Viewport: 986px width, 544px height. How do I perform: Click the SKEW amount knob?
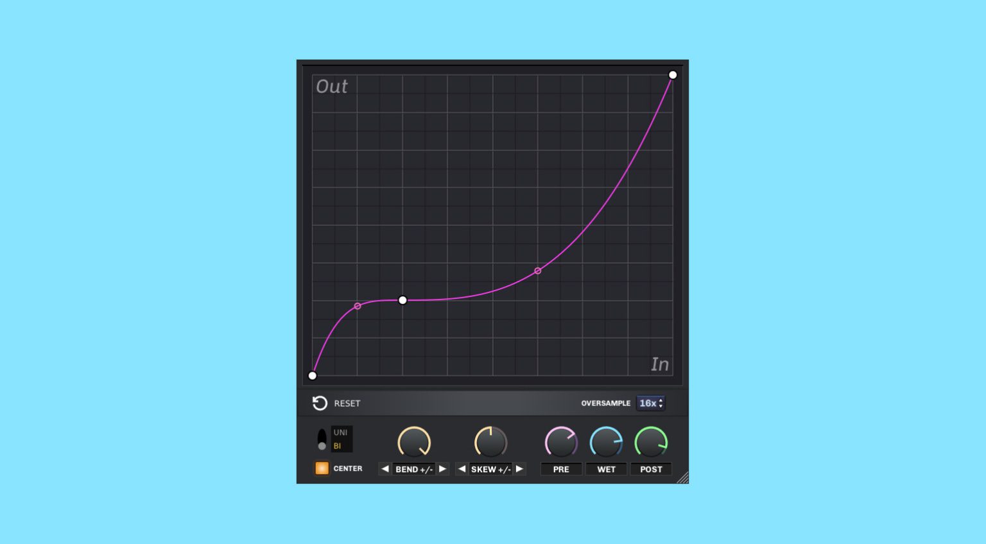[490, 442]
